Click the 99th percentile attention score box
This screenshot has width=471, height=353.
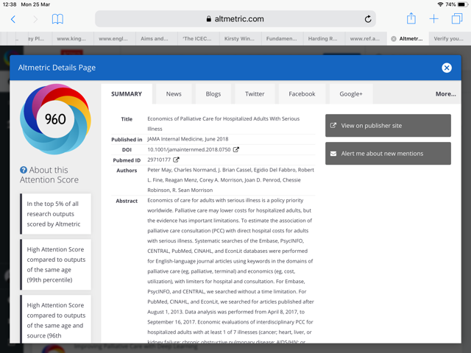pyautogui.click(x=56, y=265)
